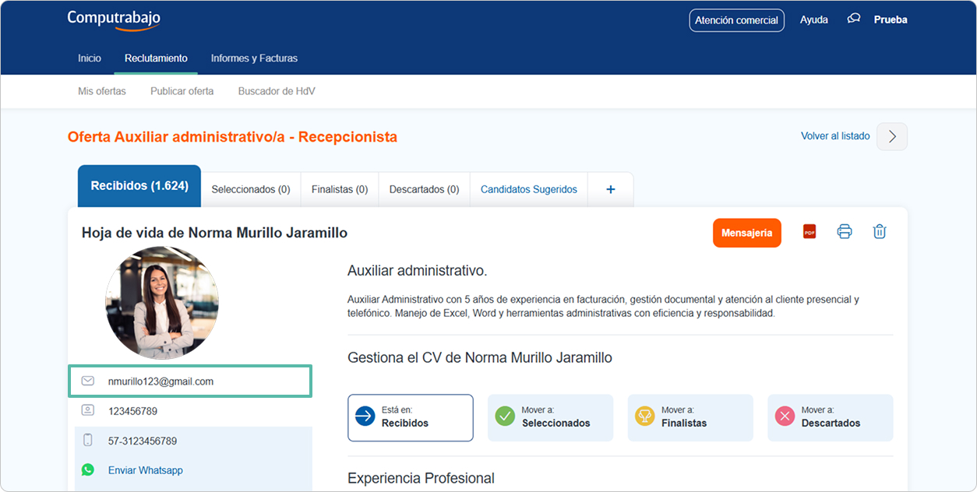
Task: Move candidate to Finalistas
Action: [690, 417]
